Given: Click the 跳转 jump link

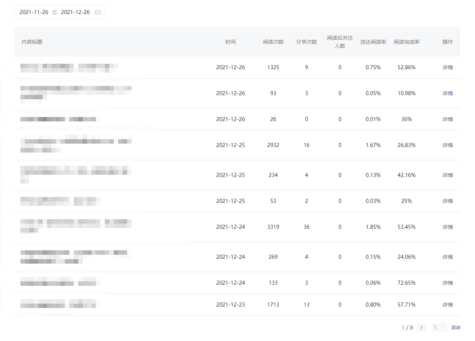Looking at the screenshot, I should coord(456,328).
